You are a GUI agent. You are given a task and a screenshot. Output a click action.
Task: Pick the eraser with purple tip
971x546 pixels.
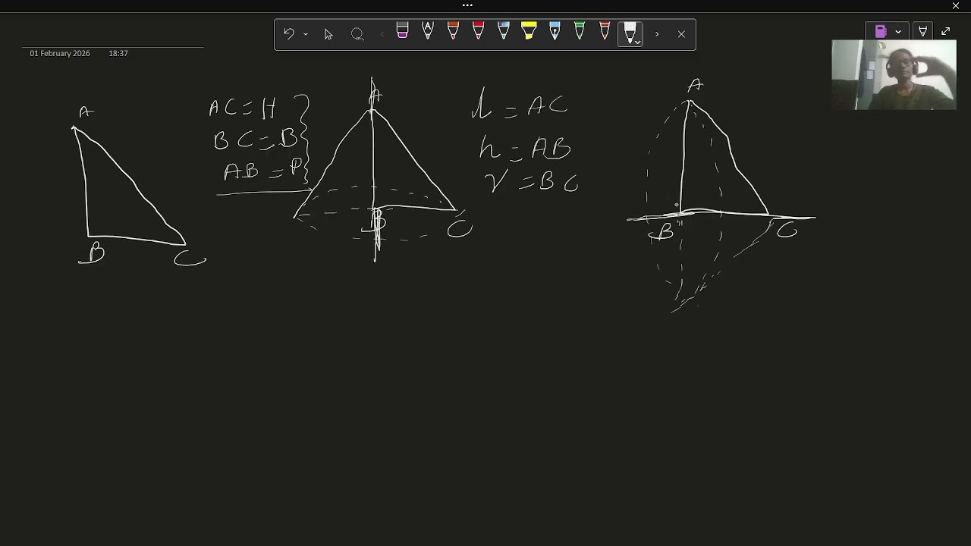(402, 32)
